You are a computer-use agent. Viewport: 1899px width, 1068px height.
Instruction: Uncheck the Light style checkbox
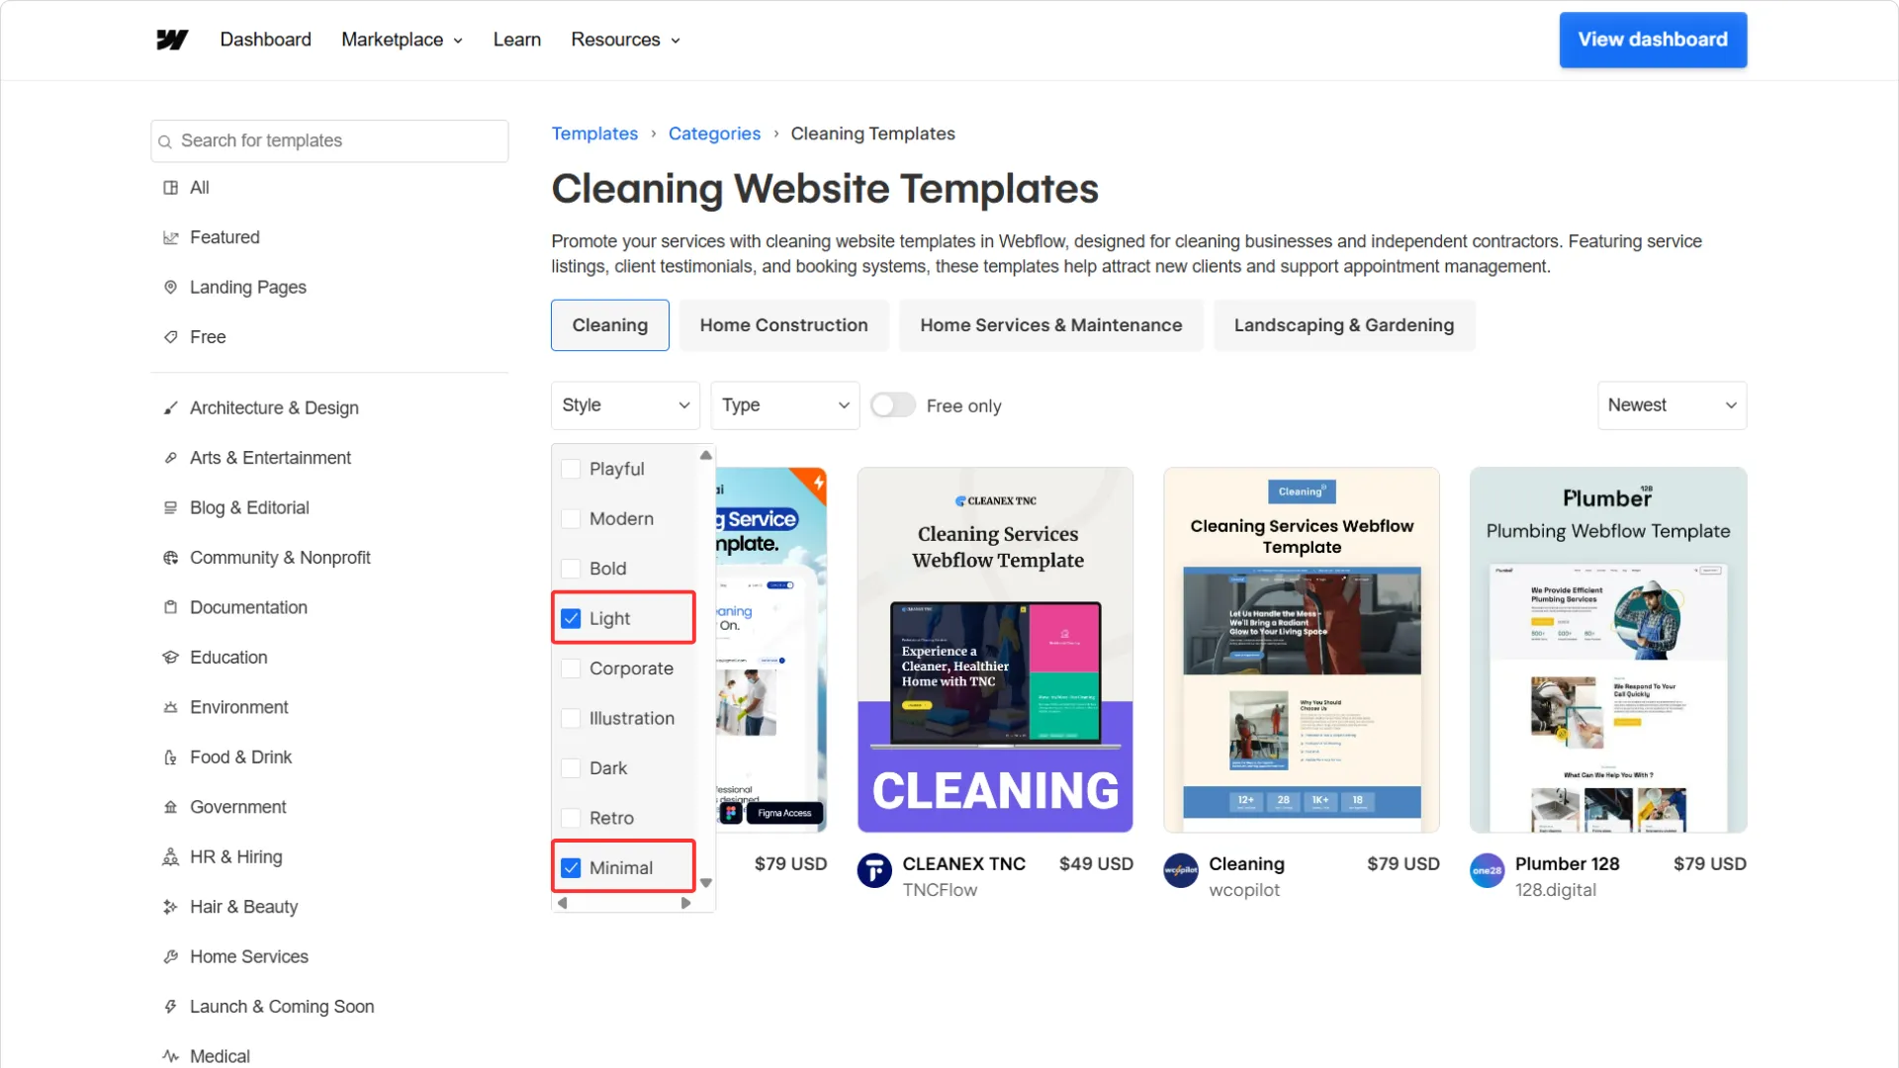pyautogui.click(x=571, y=618)
